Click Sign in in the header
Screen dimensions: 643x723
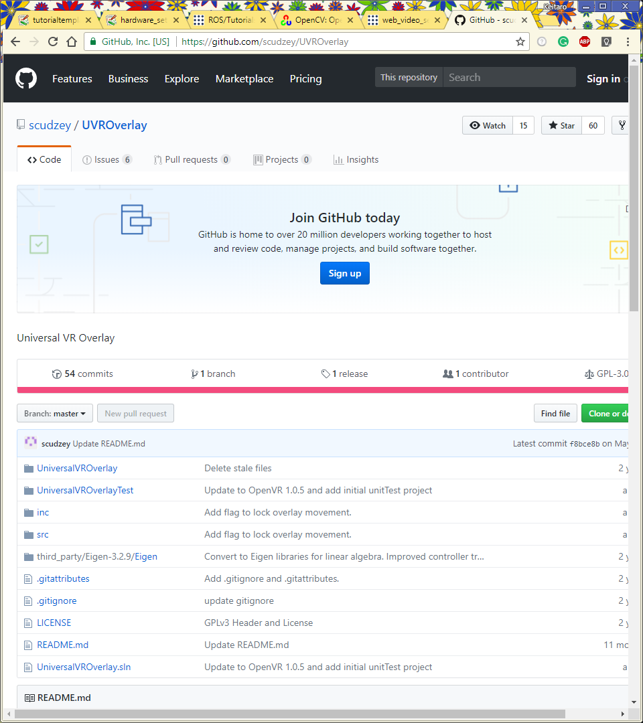point(603,79)
